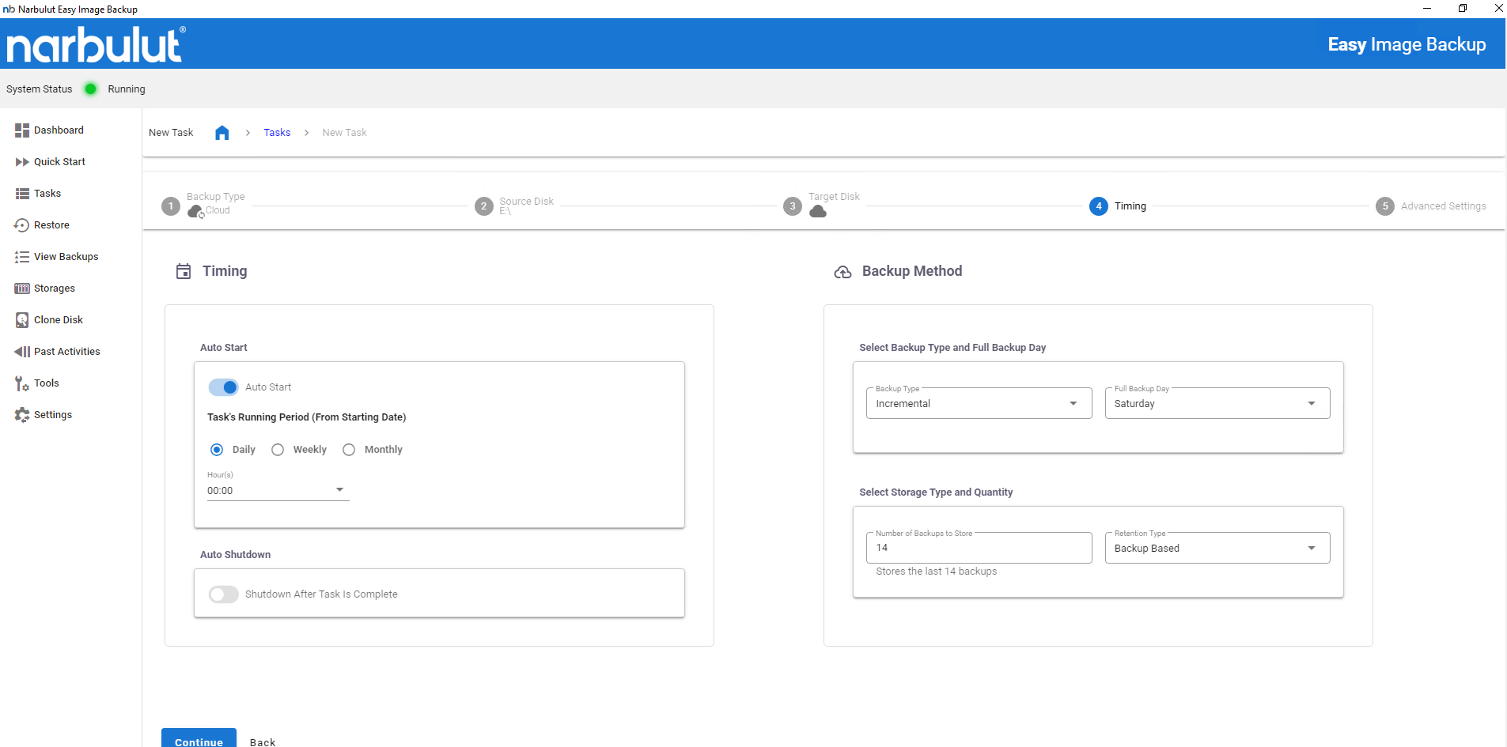Click the Tools icon in sidebar
The height and width of the screenshot is (747, 1507).
pos(22,383)
